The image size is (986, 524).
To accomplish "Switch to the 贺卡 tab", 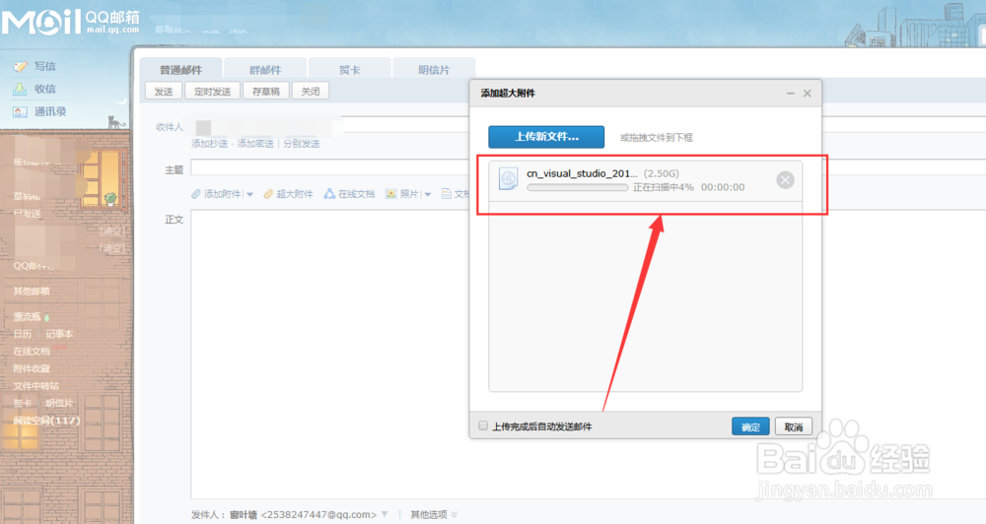I will point(350,69).
